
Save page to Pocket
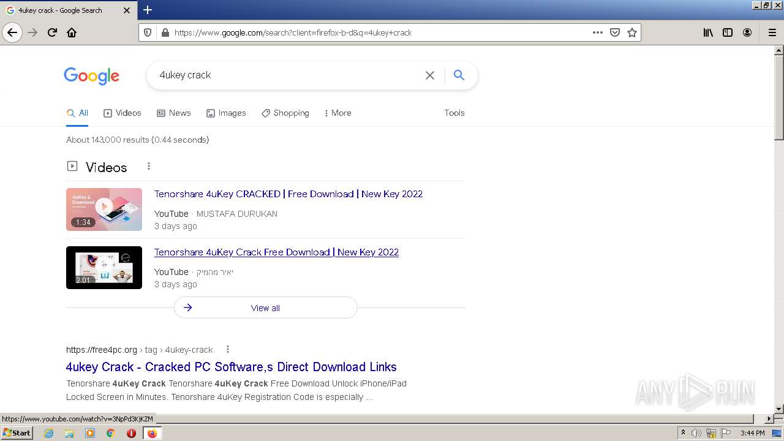(615, 32)
